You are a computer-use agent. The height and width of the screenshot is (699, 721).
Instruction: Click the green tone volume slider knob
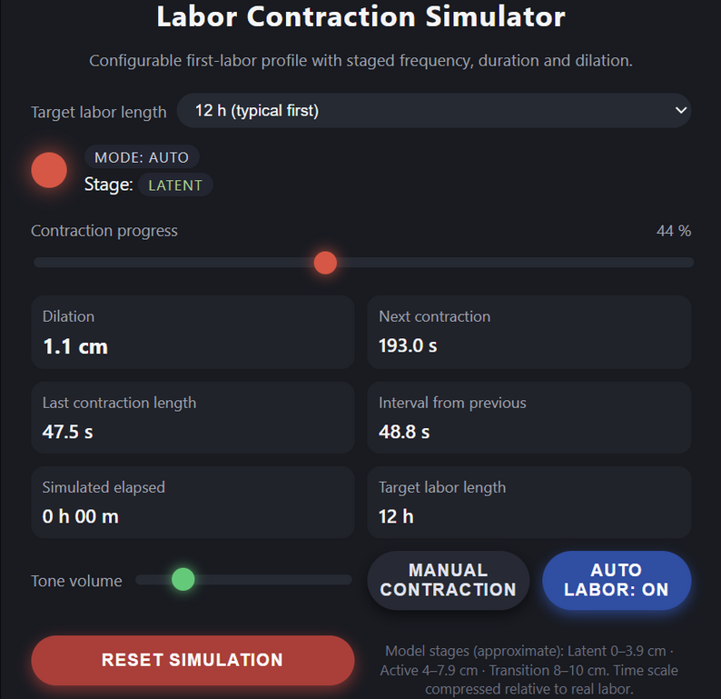point(183,580)
